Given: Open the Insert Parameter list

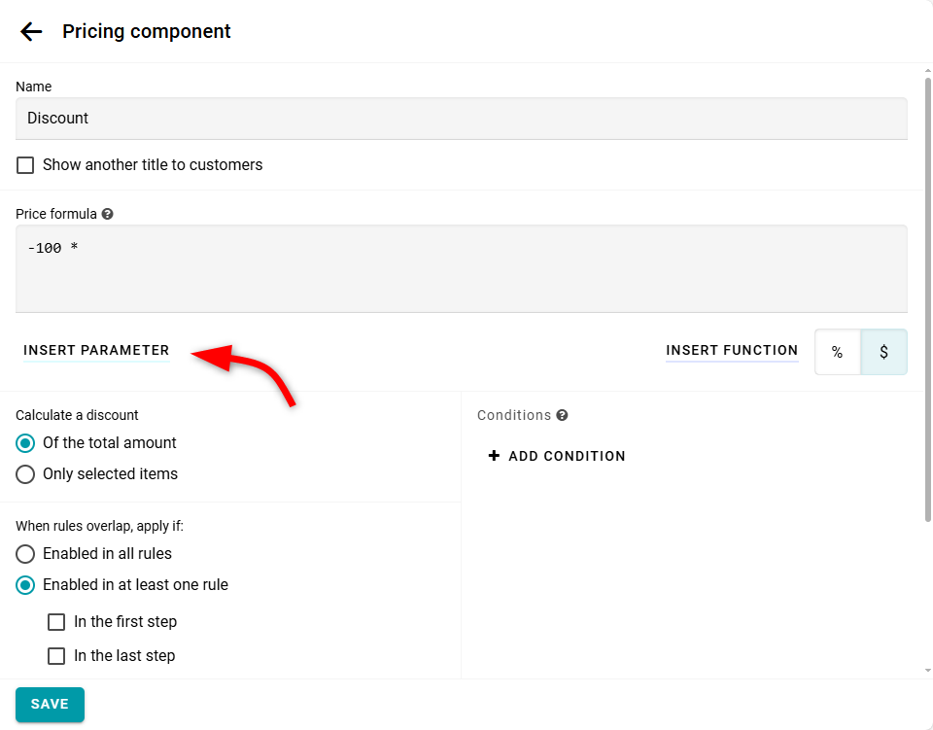Looking at the screenshot, I should click(96, 350).
